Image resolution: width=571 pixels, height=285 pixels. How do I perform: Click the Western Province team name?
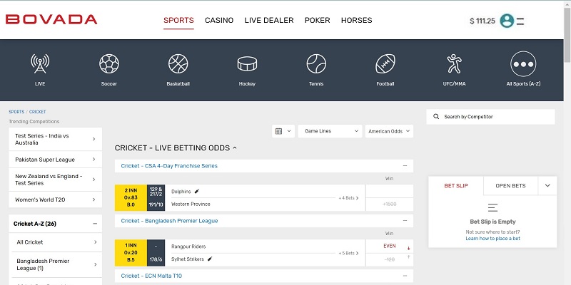tap(191, 204)
